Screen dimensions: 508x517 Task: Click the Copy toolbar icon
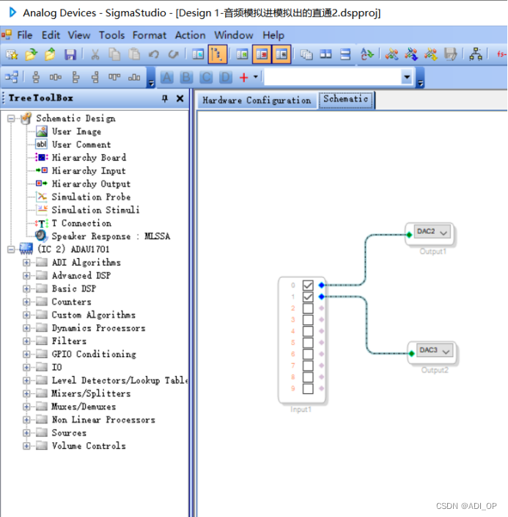tap(114, 54)
